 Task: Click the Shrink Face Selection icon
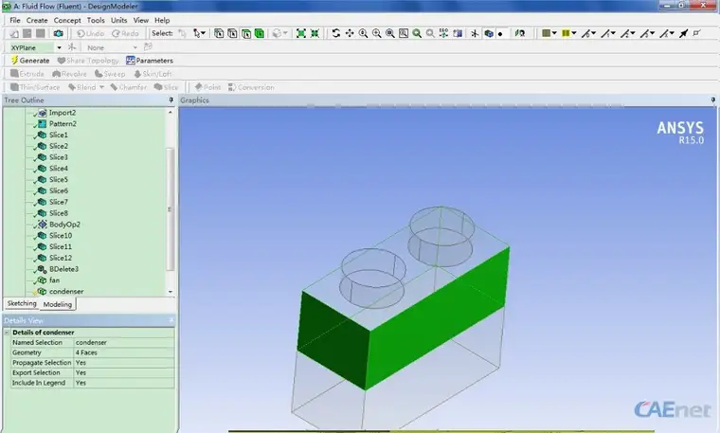click(315, 33)
